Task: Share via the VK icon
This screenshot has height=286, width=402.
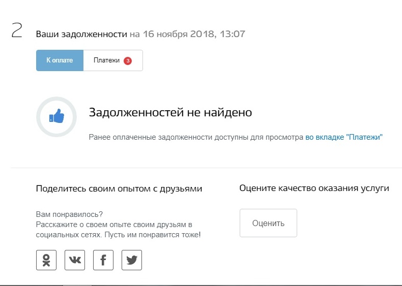Action: pyautogui.click(x=75, y=260)
